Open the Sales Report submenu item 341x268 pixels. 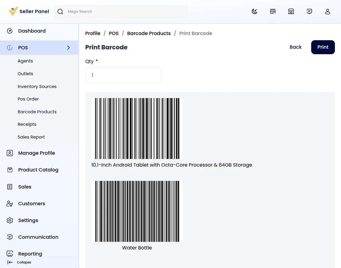[x=31, y=137]
